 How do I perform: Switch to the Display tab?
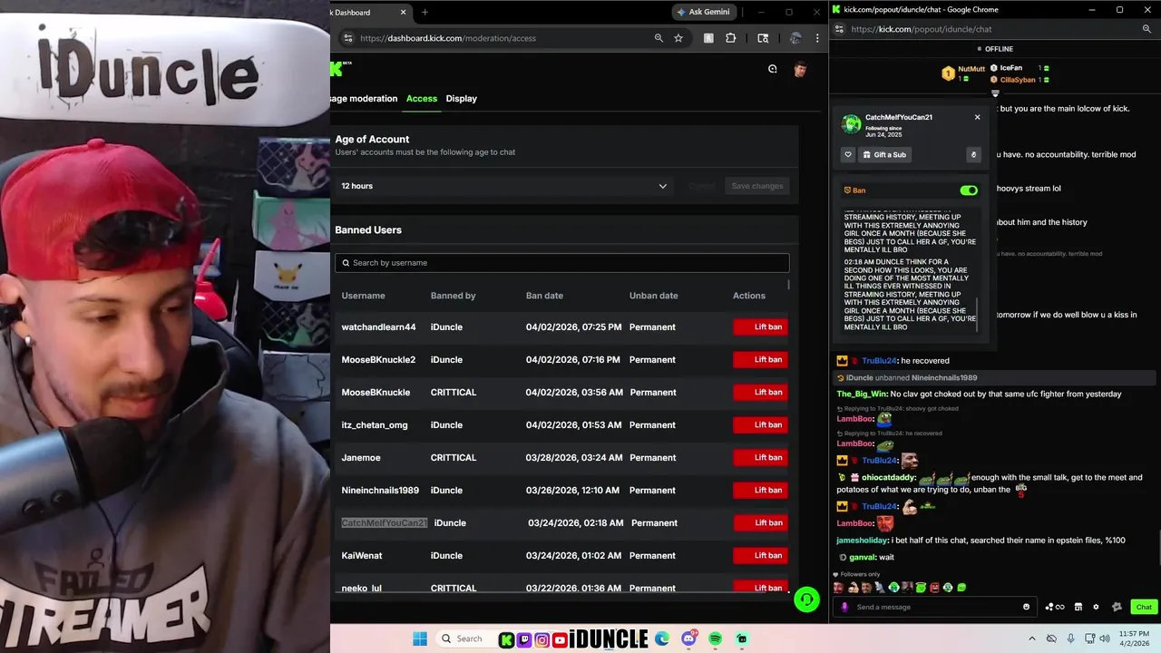[462, 98]
